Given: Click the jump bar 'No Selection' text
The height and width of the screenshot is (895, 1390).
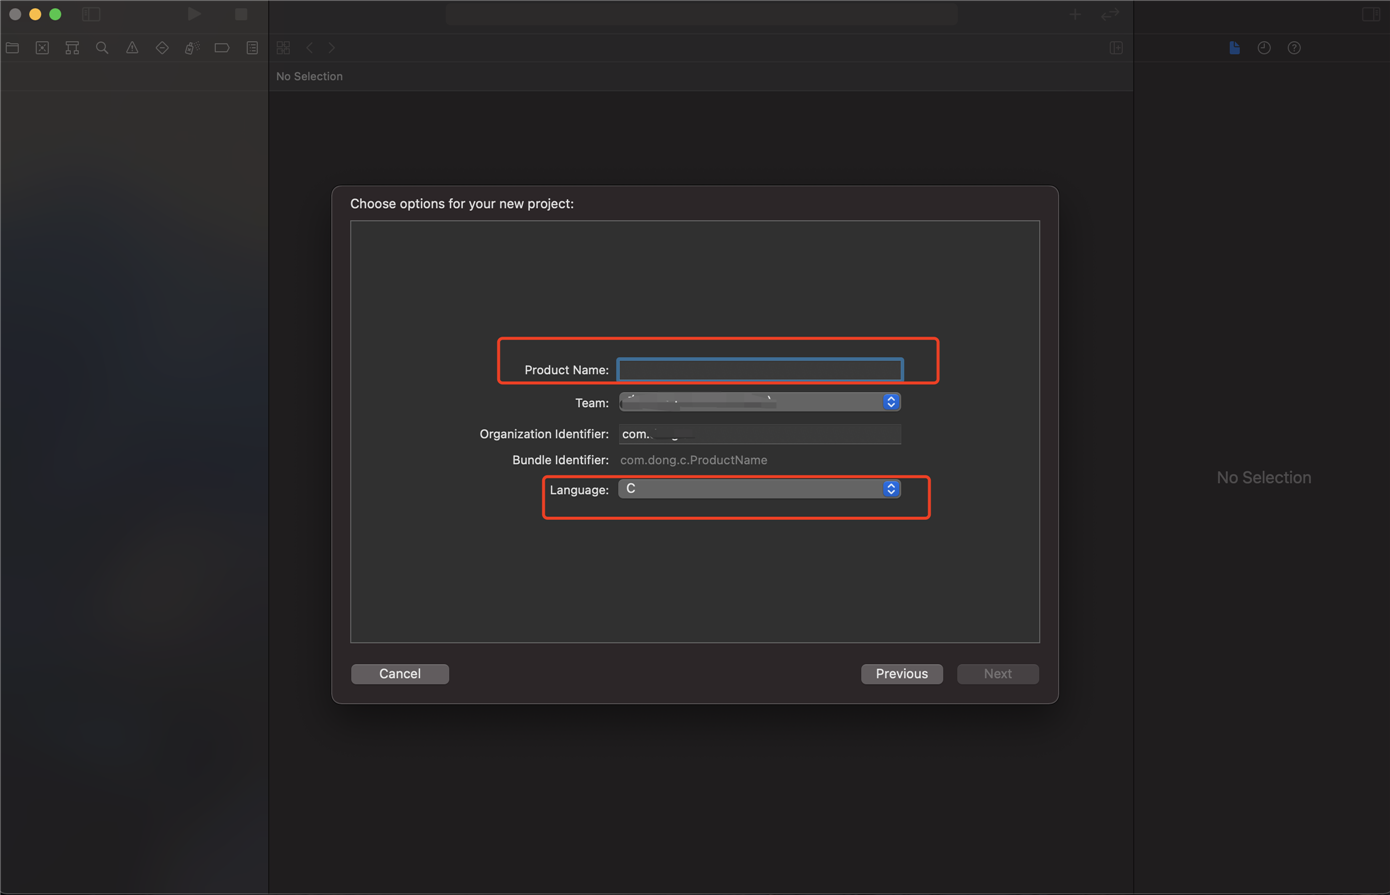Looking at the screenshot, I should click(x=309, y=76).
